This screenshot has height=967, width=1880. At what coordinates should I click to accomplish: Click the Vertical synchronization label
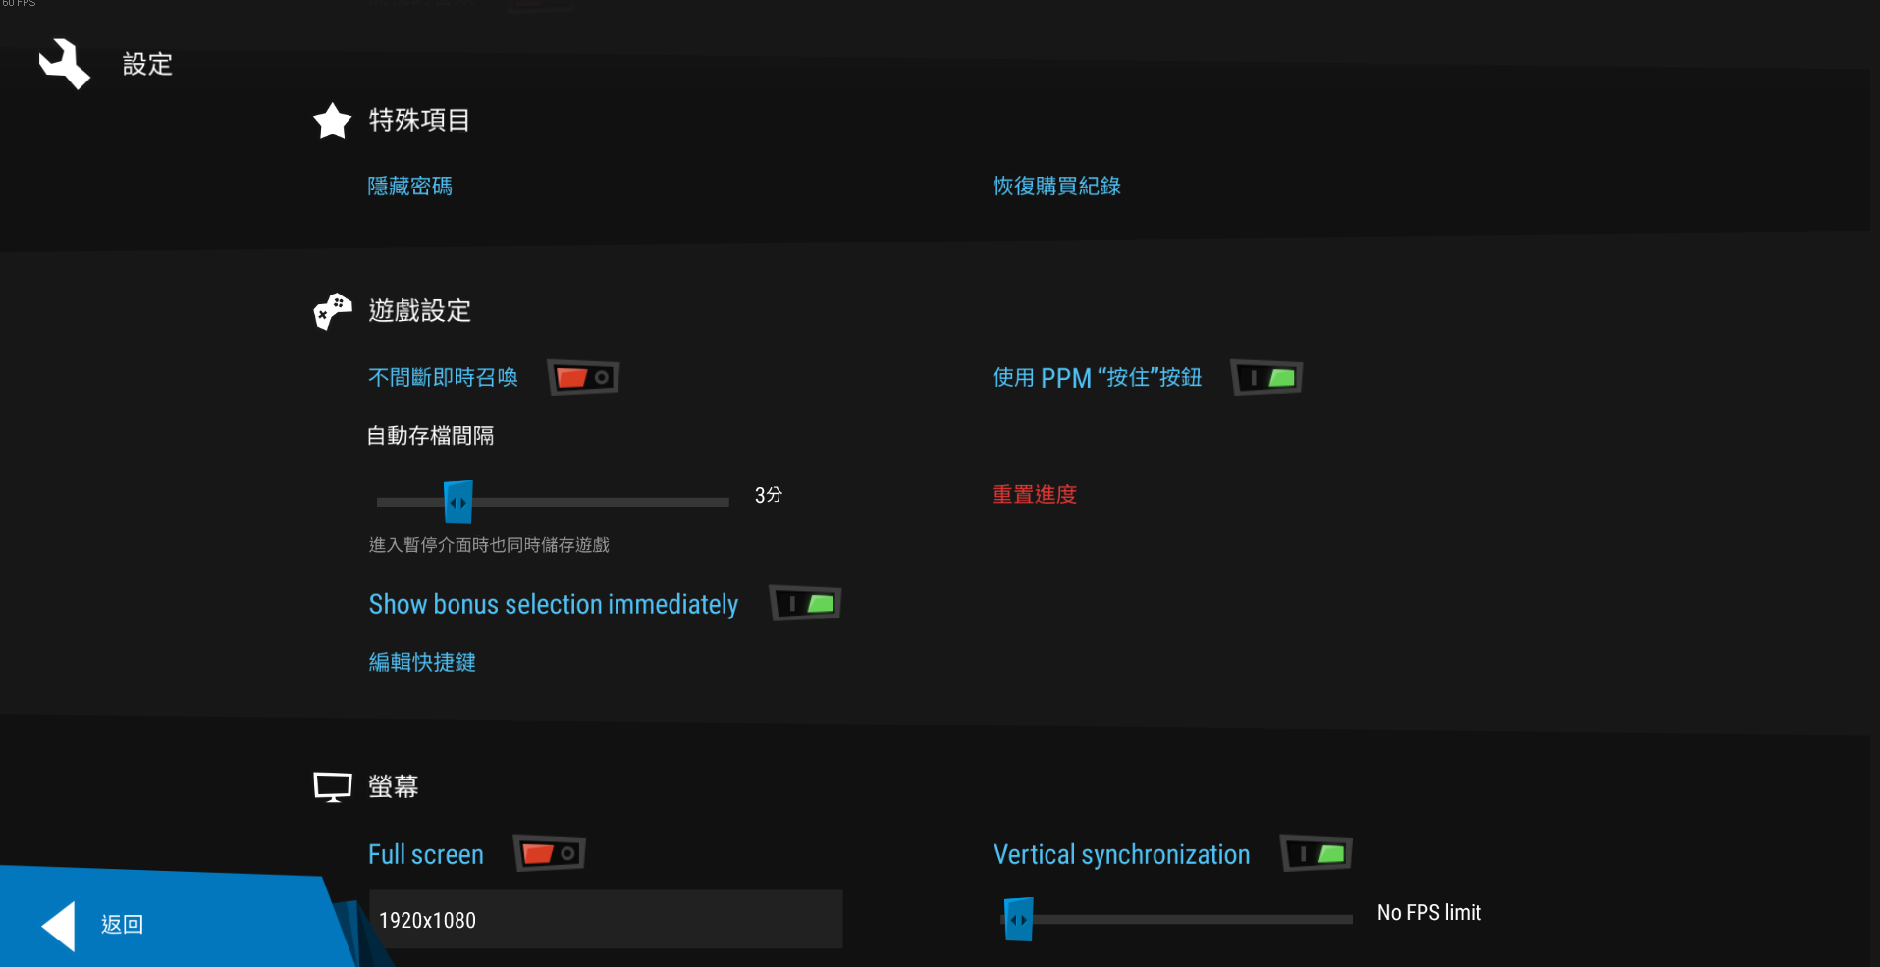pos(1121,855)
